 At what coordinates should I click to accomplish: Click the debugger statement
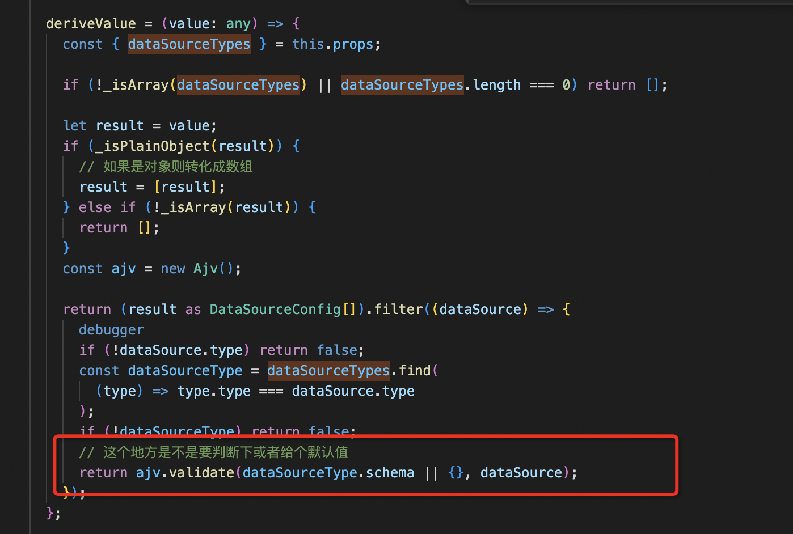pos(111,329)
